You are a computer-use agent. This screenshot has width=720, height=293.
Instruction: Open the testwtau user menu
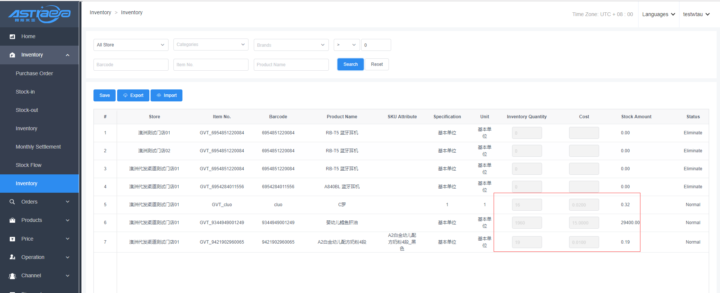click(696, 14)
